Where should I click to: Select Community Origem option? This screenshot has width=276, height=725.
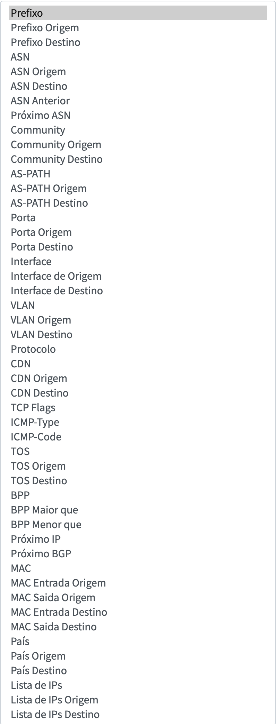click(x=138, y=144)
